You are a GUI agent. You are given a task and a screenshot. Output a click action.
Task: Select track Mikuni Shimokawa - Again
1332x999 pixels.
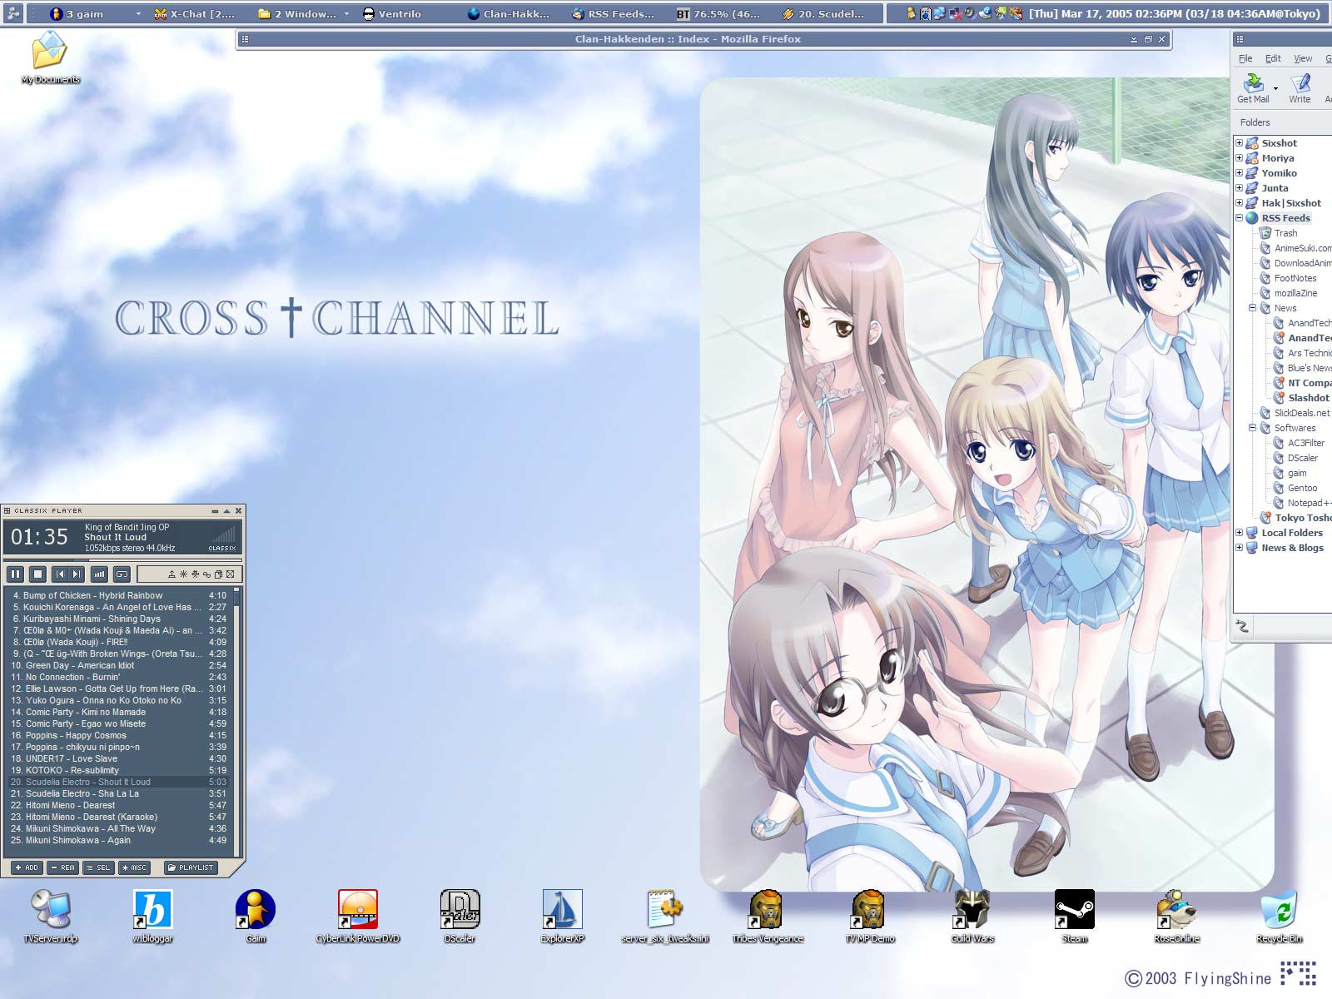point(118,840)
